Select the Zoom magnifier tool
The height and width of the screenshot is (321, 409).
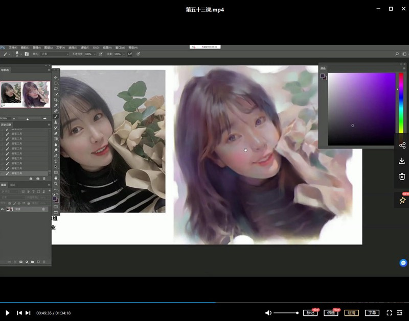pyautogui.click(x=56, y=184)
